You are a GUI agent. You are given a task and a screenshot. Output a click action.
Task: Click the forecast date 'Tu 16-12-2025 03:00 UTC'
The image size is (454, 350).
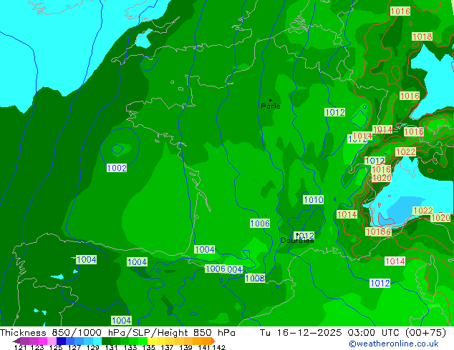point(331,333)
